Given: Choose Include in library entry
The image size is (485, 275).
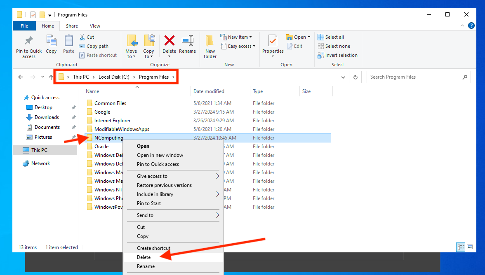Looking at the screenshot, I should (x=173, y=194).
